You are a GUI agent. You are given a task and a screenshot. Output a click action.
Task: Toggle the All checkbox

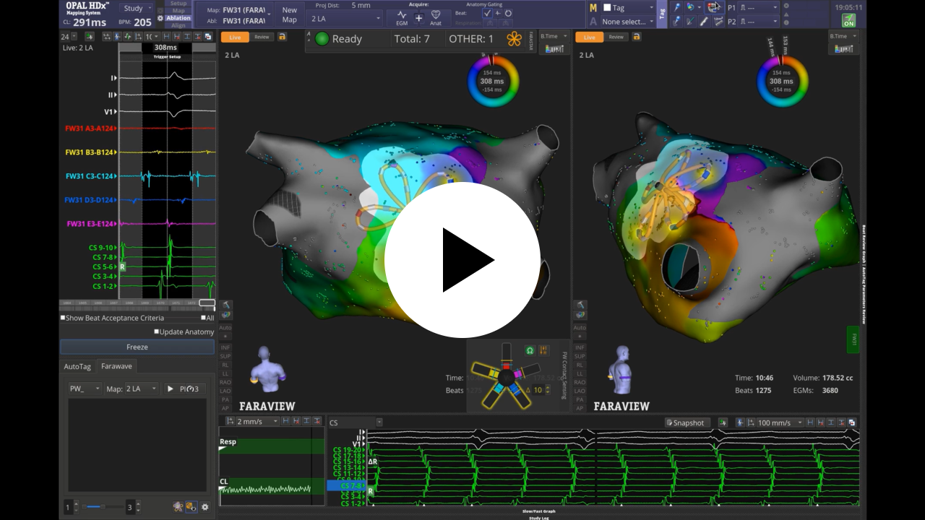pyautogui.click(x=203, y=318)
